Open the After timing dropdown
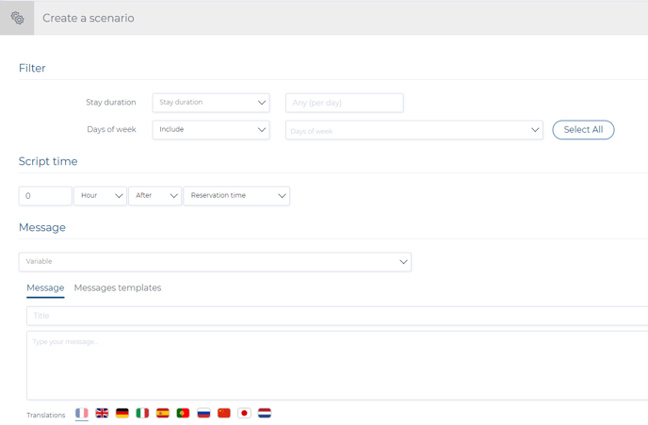648x425 pixels. pyautogui.click(x=155, y=196)
